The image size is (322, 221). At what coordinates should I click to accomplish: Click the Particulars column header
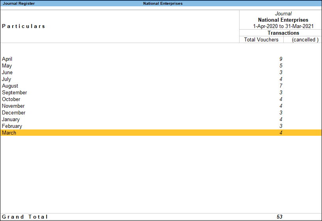click(x=23, y=26)
